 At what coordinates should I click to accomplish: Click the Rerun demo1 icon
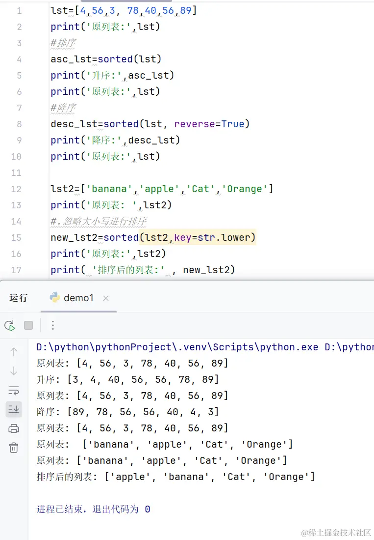click(10, 325)
